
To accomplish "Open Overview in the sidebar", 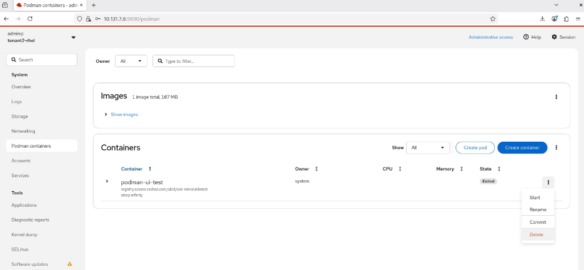I will (x=42, y=86).
